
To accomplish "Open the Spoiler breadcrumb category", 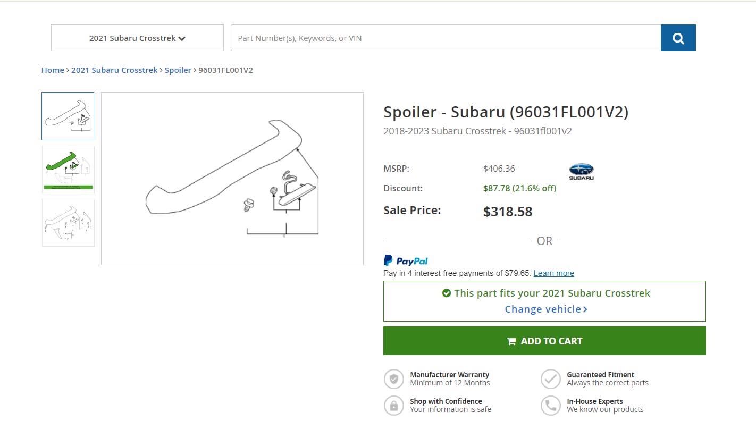I will tap(178, 70).
